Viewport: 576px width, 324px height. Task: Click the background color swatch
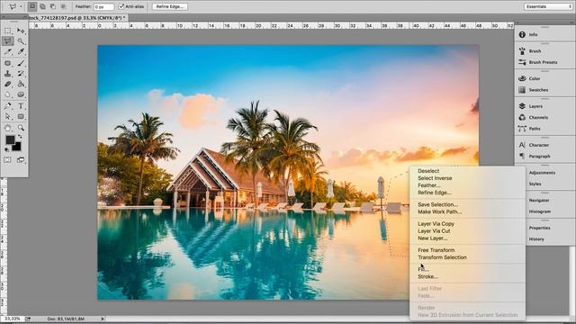click(x=17, y=148)
